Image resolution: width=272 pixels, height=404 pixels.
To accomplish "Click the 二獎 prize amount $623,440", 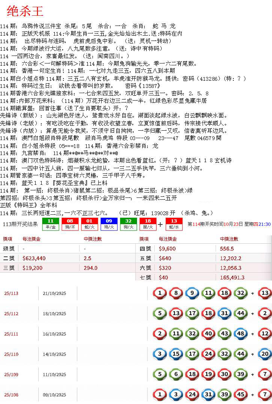I will [x=34, y=258].
